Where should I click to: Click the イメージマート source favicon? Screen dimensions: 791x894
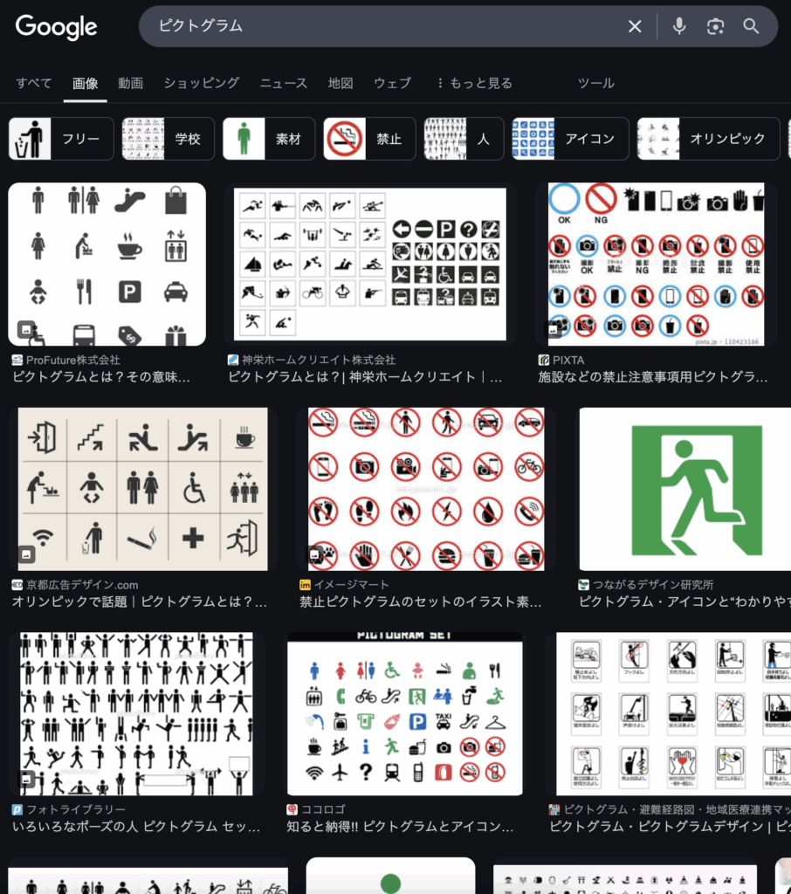point(306,585)
